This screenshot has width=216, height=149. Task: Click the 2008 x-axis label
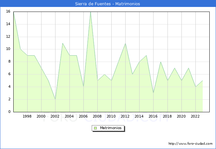tap(97, 116)
